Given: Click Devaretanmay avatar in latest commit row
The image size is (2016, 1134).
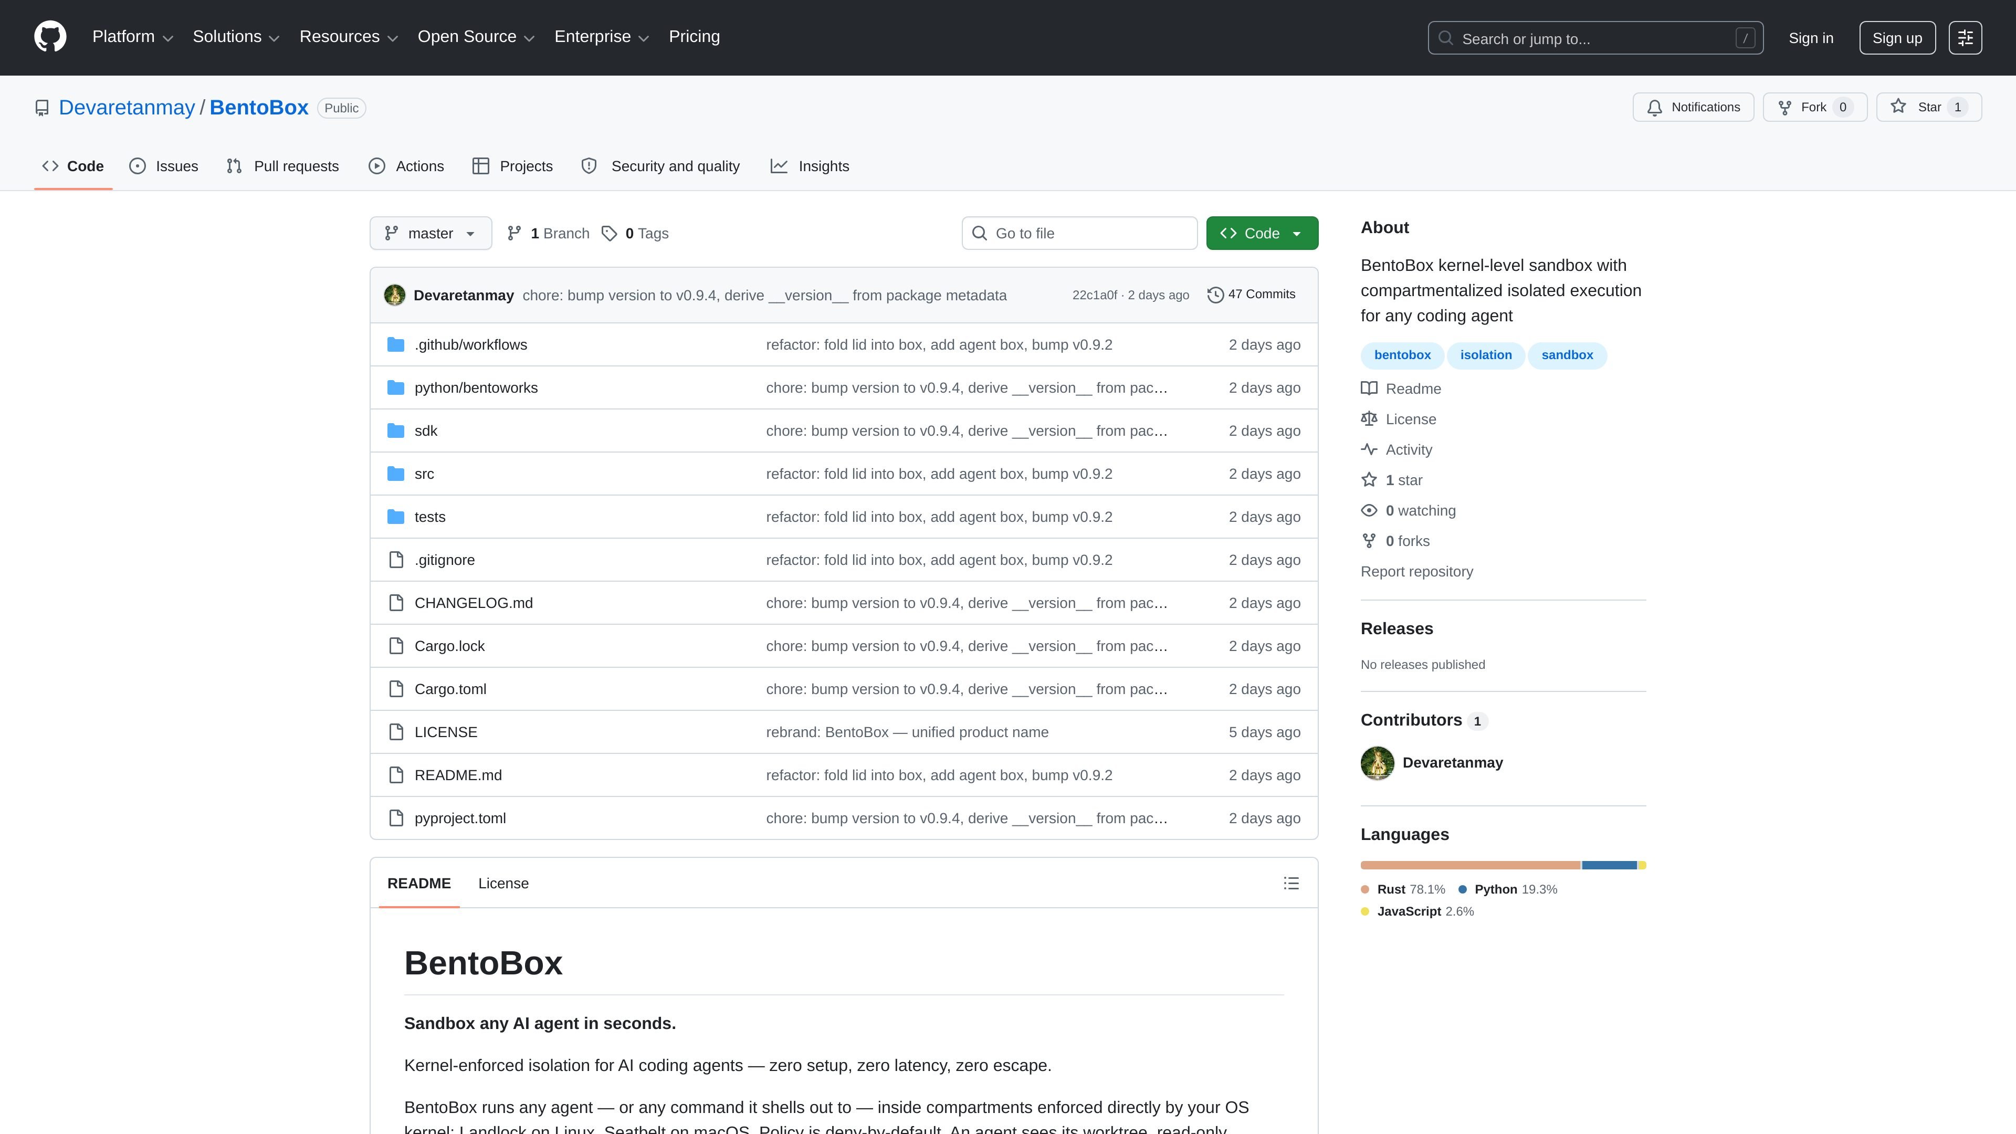Looking at the screenshot, I should pyautogui.click(x=394, y=295).
